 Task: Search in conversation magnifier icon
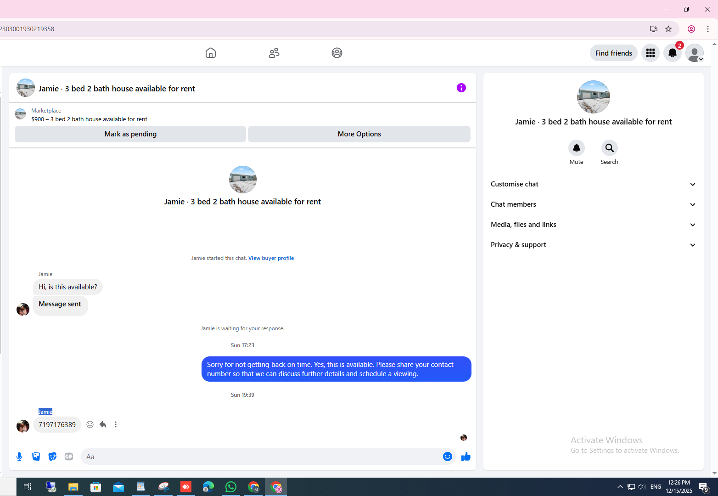pyautogui.click(x=610, y=148)
